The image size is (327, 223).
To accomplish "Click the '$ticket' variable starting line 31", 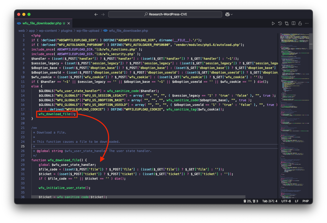I will click(45, 174).
